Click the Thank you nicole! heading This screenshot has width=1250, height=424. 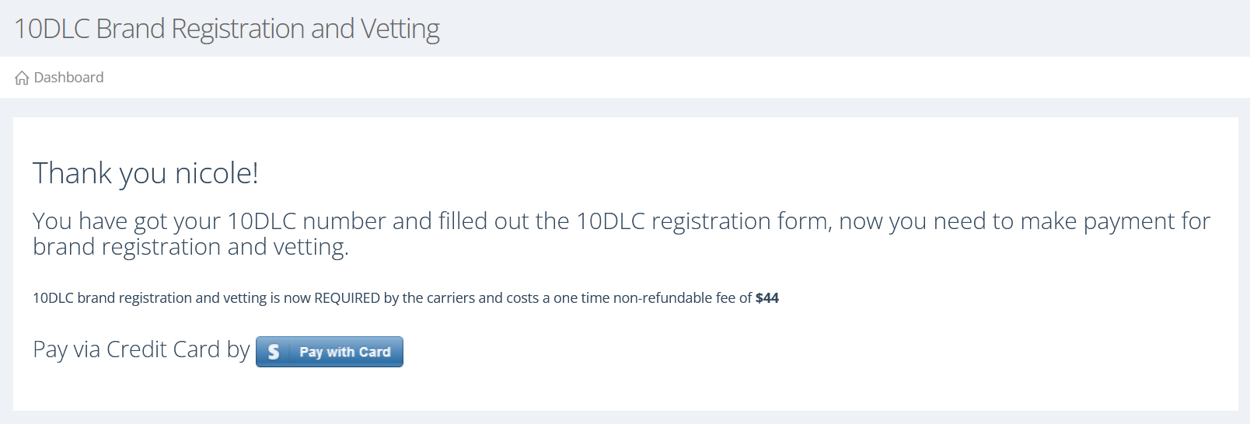click(x=145, y=173)
